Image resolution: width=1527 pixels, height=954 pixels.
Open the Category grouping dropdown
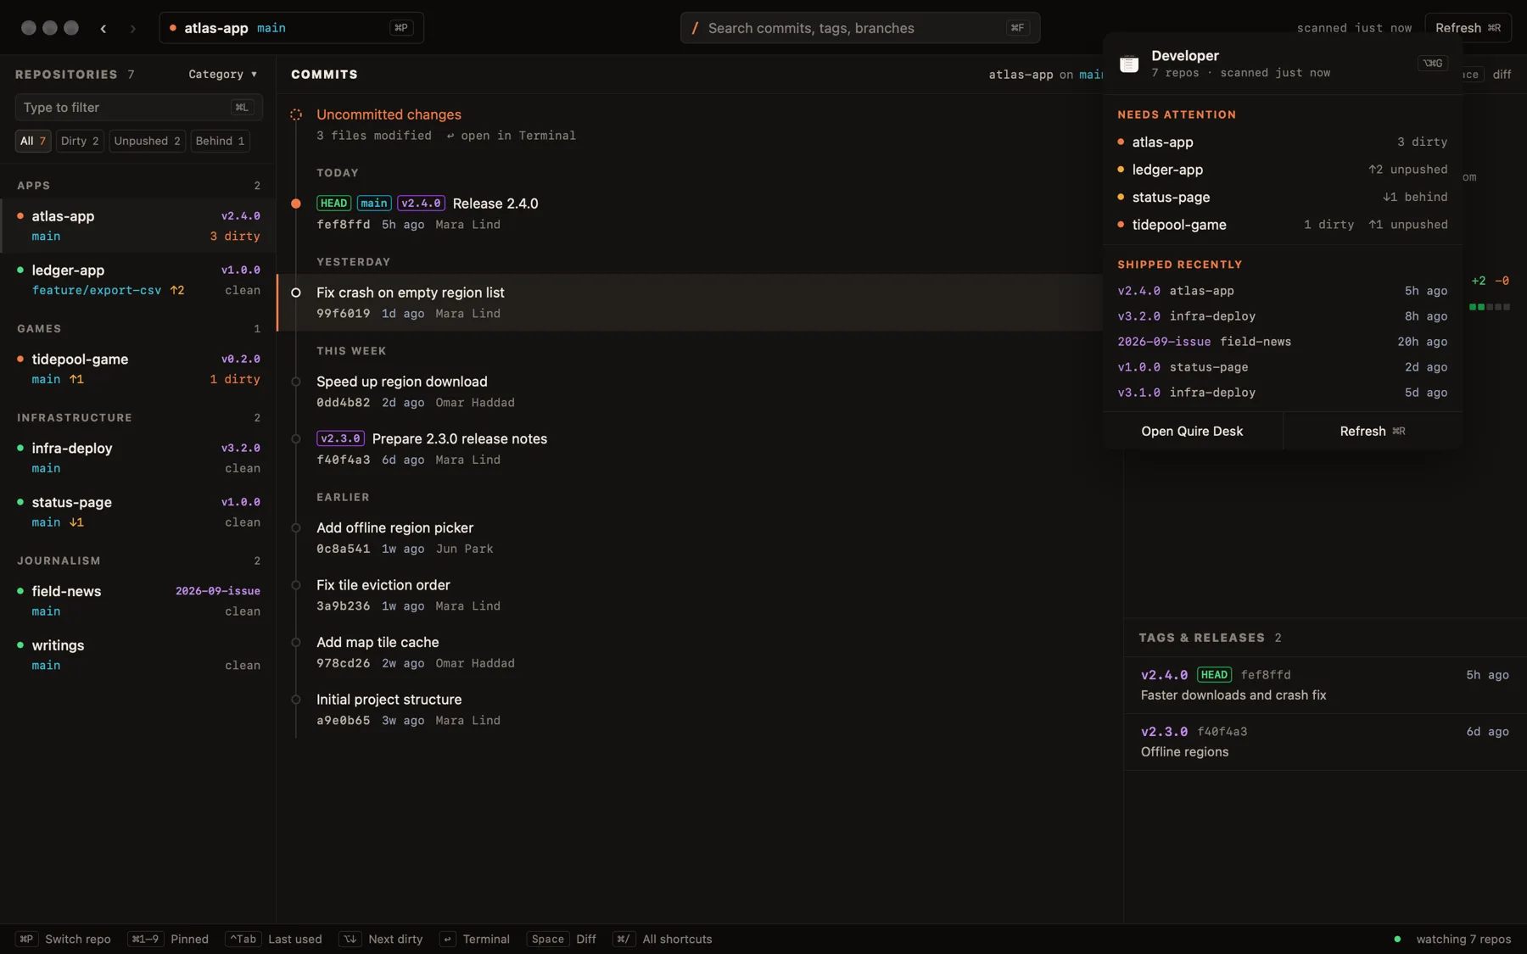click(x=222, y=75)
